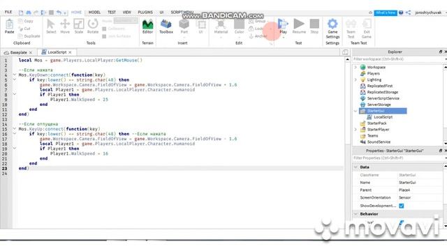Open the Terrain Editor
This screenshot has height=251, width=447.
(x=147, y=26)
